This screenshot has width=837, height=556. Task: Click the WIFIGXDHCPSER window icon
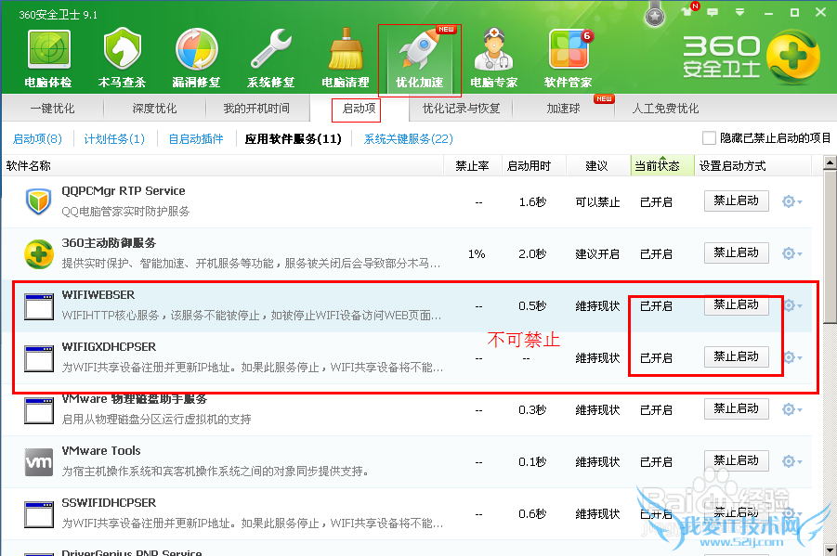[38, 358]
